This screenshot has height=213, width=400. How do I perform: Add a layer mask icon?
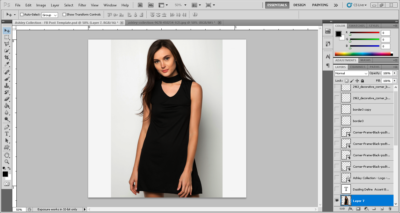[x=358, y=209]
